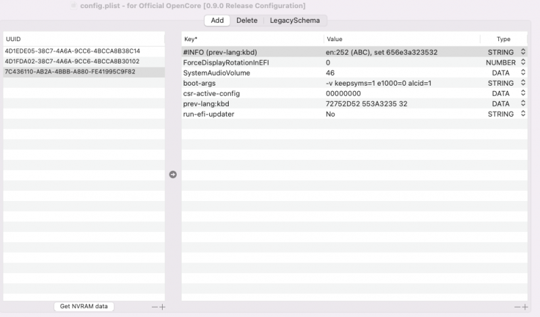This screenshot has height=317, width=540.
Task: Click the run-efi-updater value No
Action: pos(330,114)
